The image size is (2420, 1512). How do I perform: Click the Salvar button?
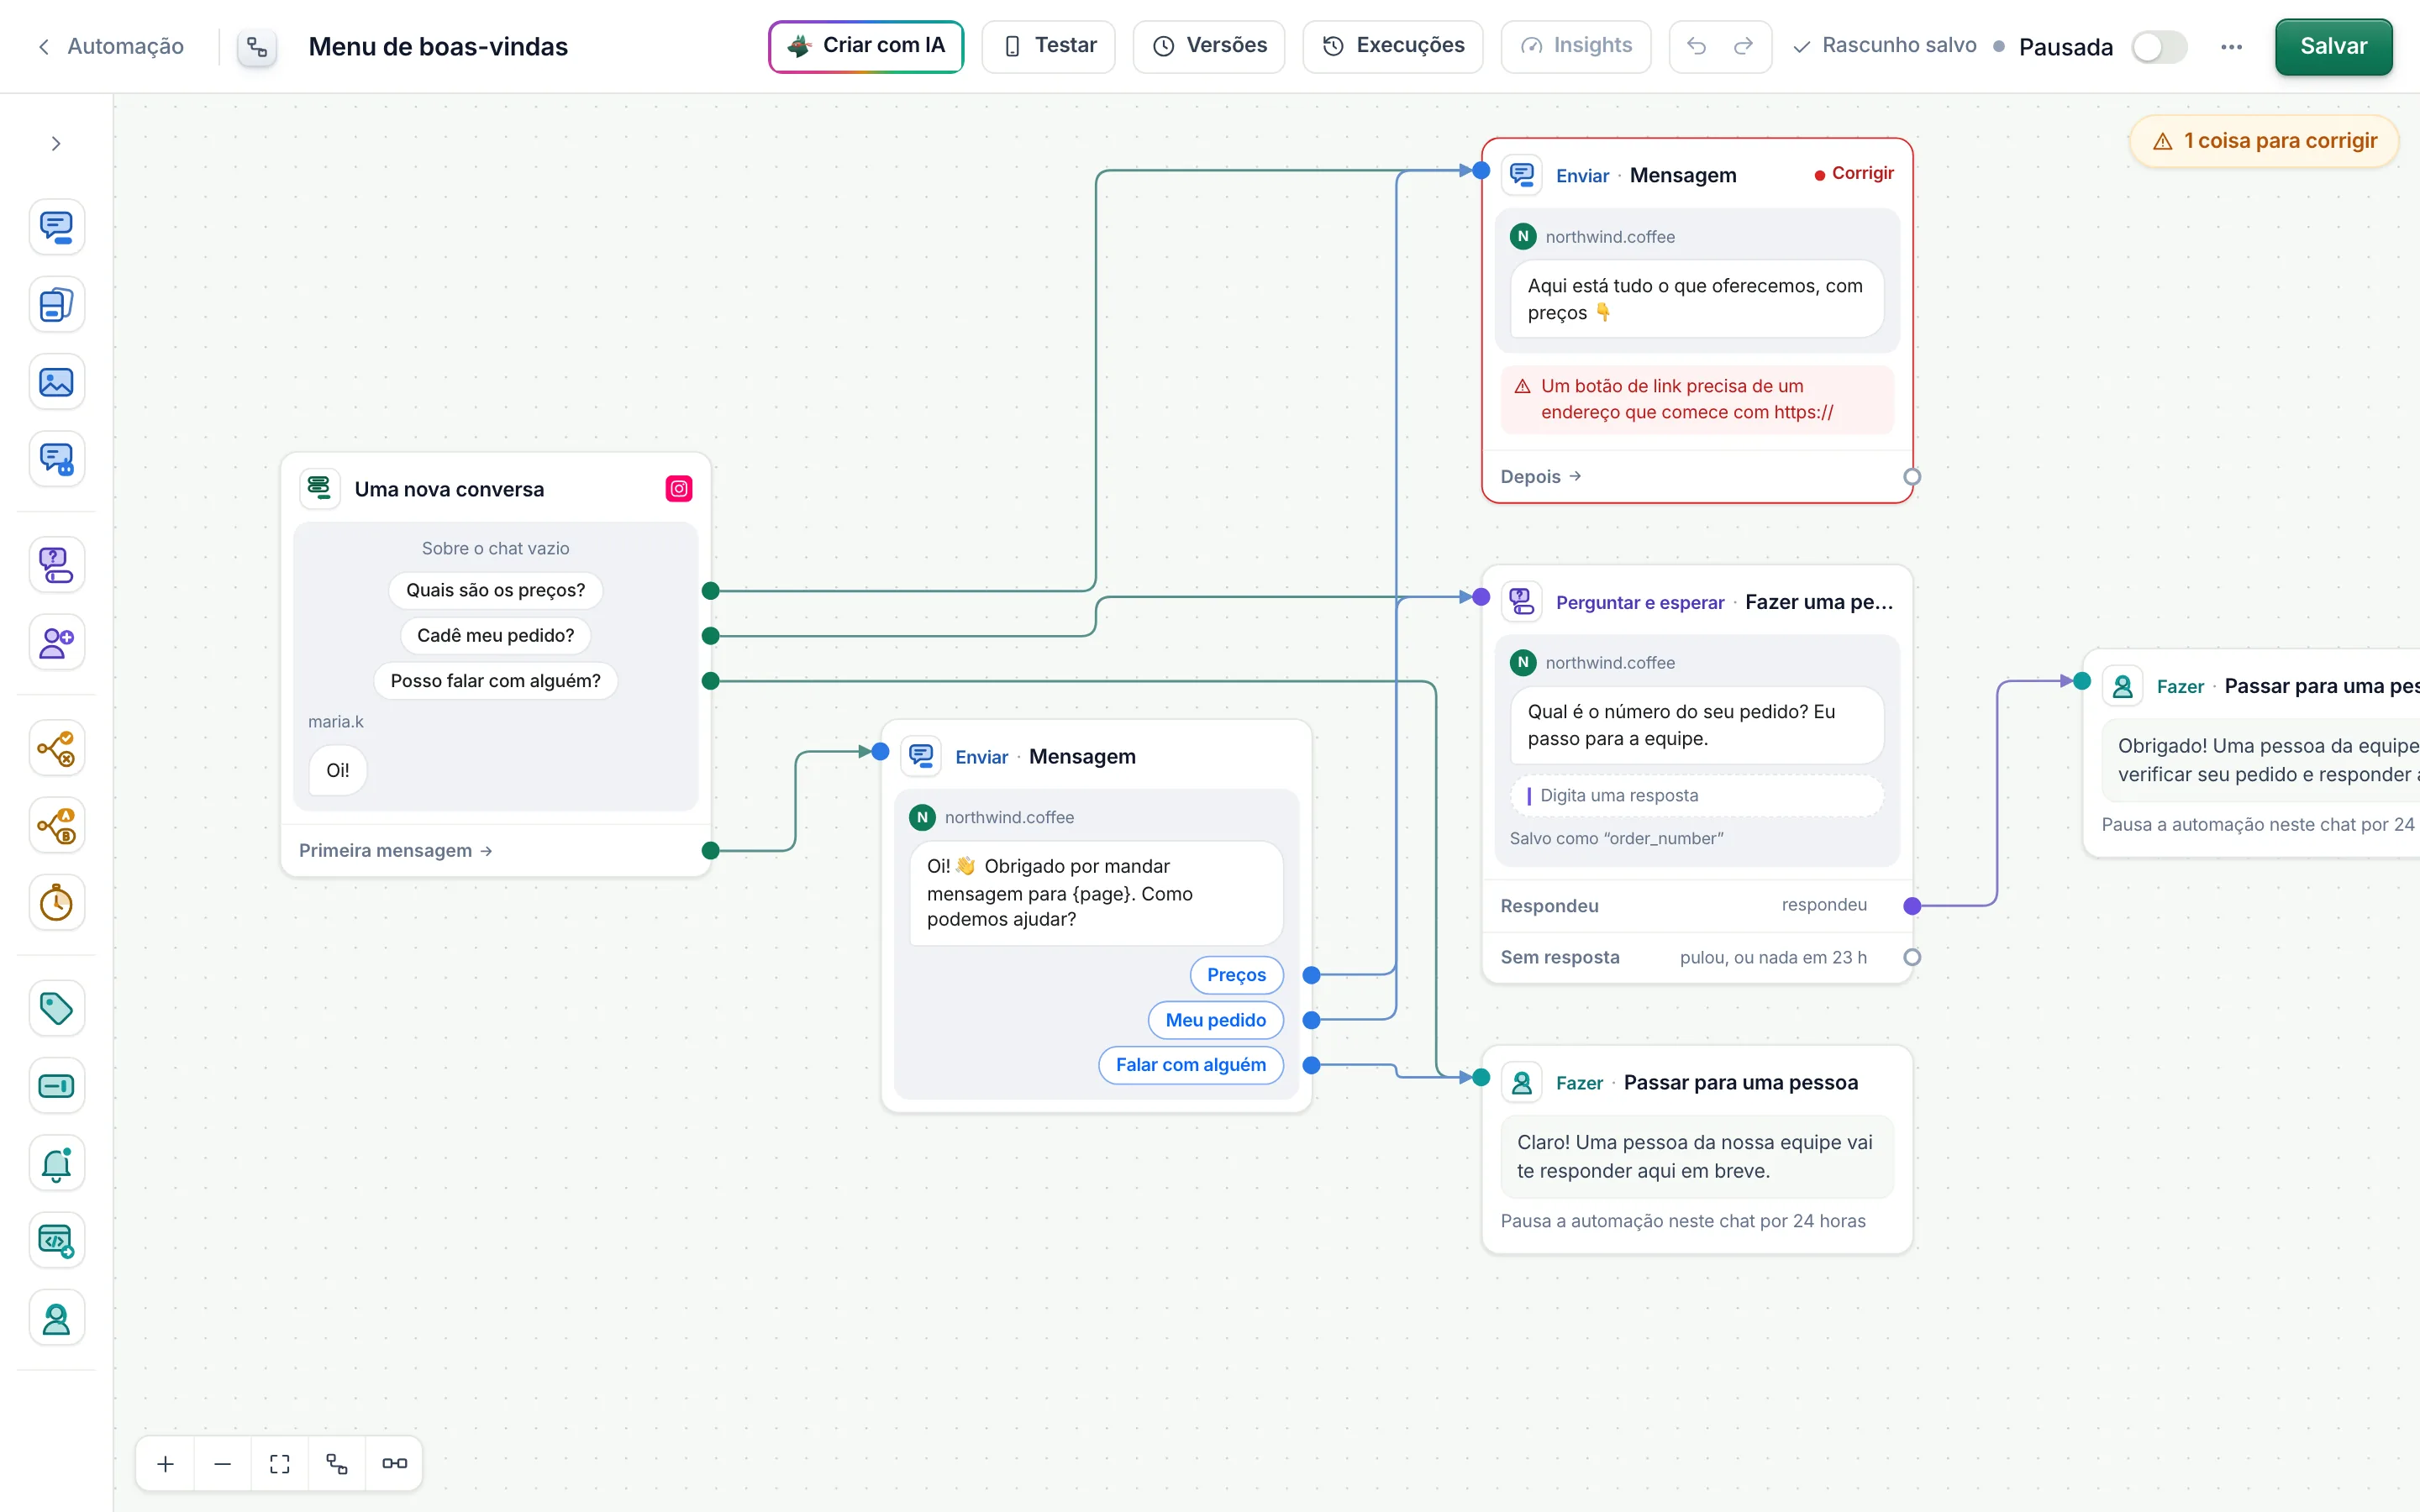(x=2333, y=47)
